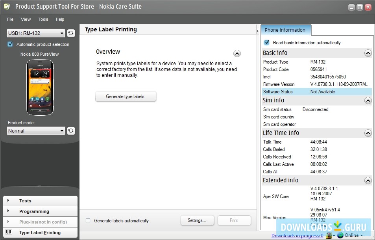Open the Type Label Printing section
Screen dimensions: 375x240
pyautogui.click(x=40, y=233)
